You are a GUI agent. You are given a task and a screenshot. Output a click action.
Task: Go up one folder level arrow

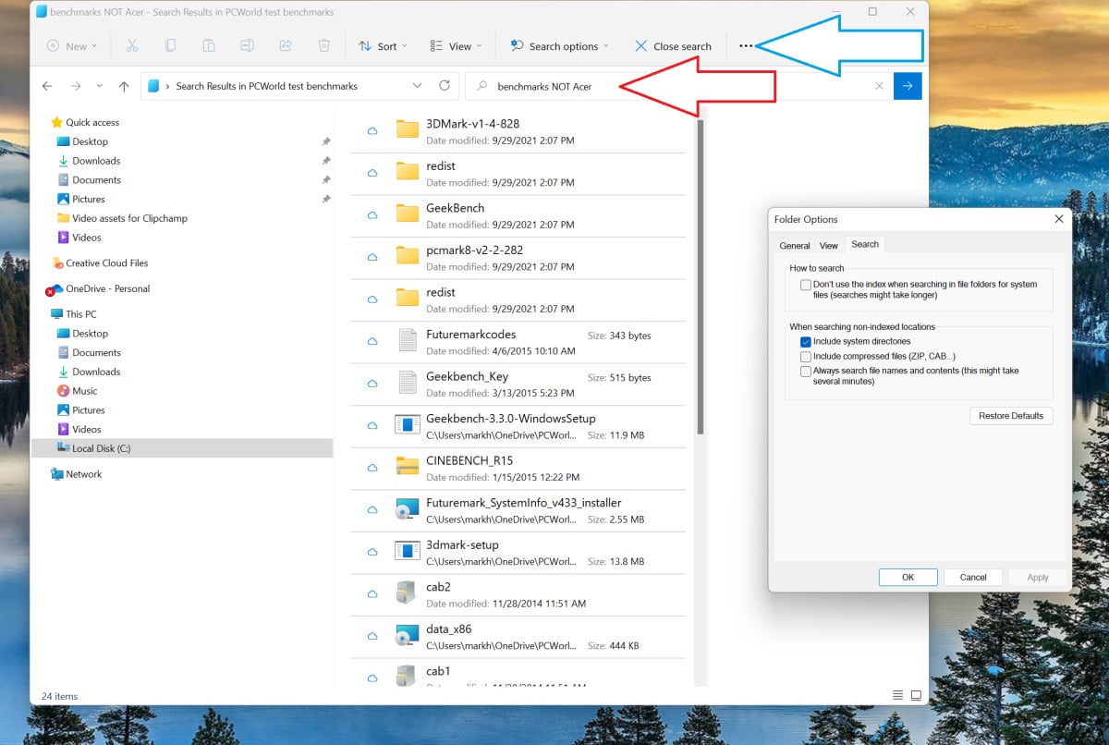pos(124,86)
